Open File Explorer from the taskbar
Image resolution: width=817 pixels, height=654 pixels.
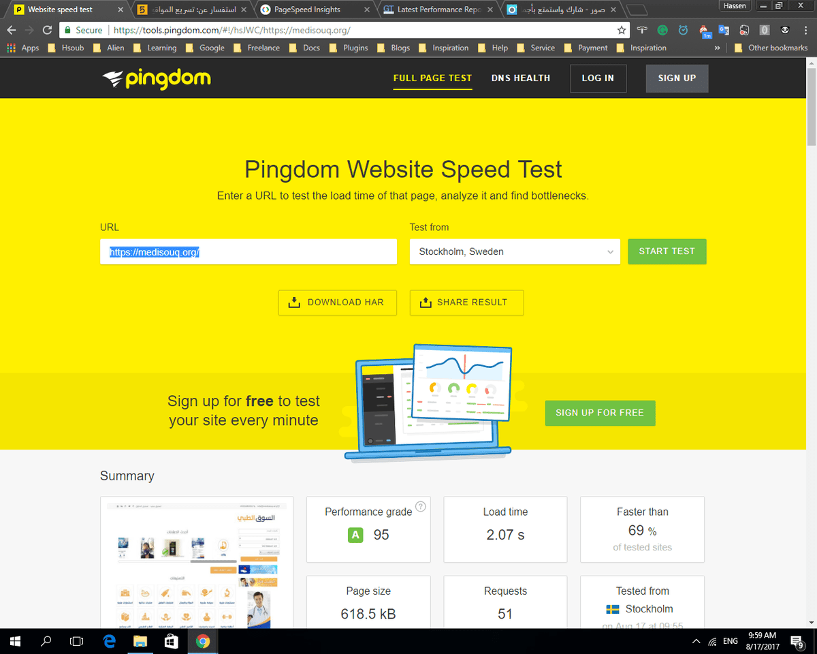tap(140, 641)
